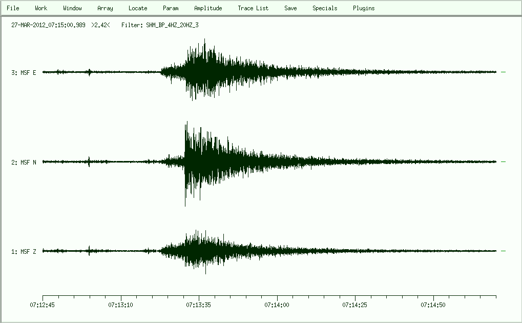The image size is (522, 323).
Task: Click the 07:13:35 time axis label
Action: [199, 305]
